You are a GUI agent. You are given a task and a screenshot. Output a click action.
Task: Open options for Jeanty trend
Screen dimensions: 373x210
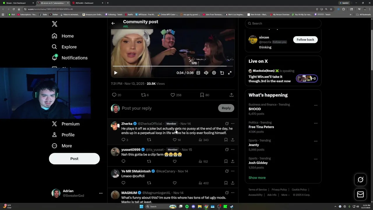316,141
